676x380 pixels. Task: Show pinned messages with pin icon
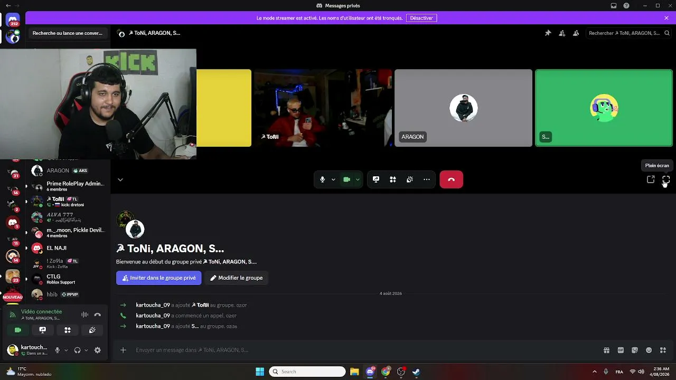pos(548,33)
